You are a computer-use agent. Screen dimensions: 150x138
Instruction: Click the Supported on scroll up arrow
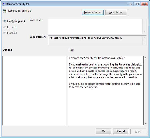pyautogui.click(x=144, y=38)
